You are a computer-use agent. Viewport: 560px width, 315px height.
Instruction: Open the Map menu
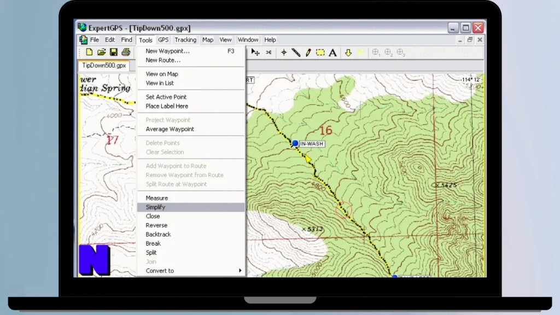point(207,39)
